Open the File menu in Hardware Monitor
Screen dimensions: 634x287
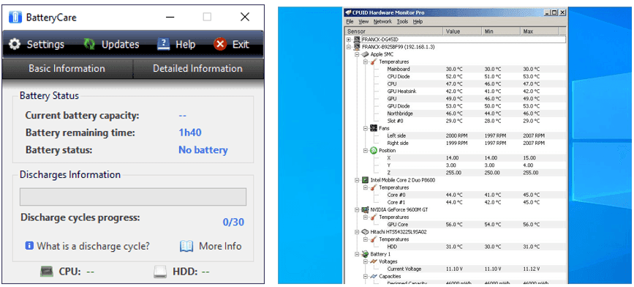coord(350,21)
